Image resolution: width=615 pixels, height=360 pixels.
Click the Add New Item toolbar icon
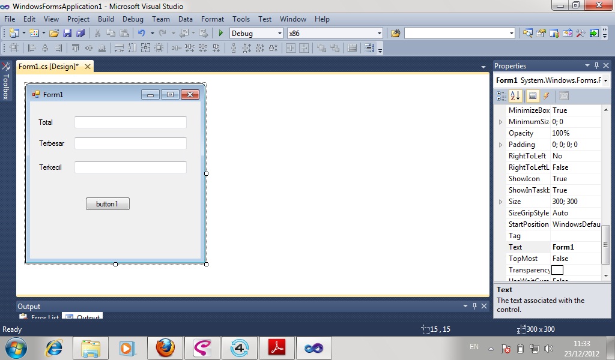click(x=34, y=33)
